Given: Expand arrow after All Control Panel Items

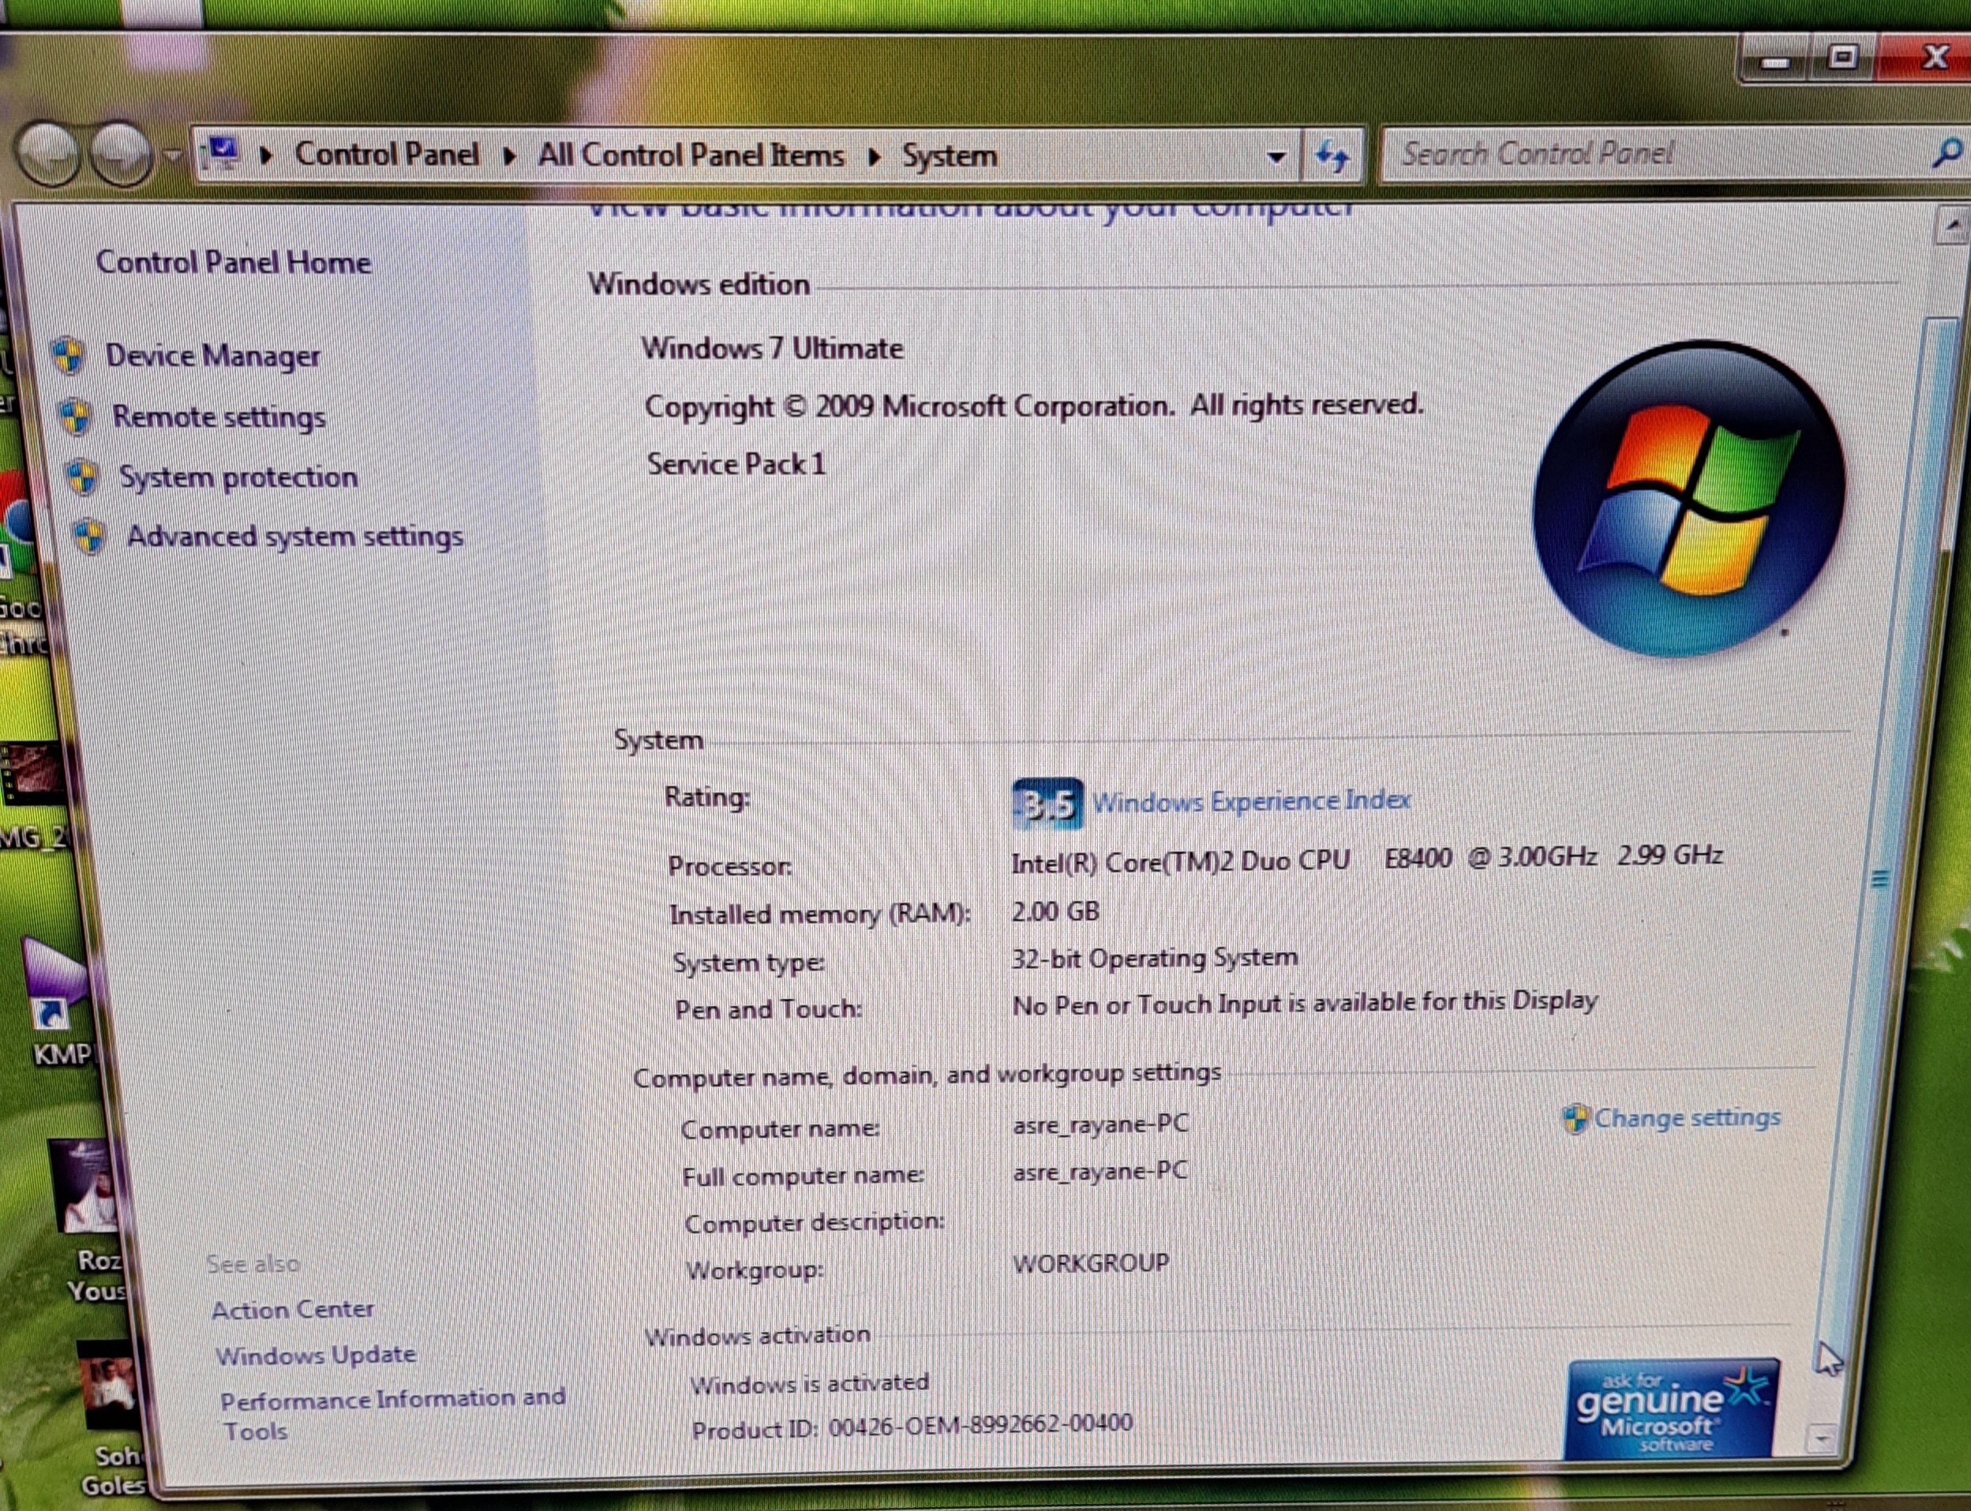Looking at the screenshot, I should pos(875,157).
